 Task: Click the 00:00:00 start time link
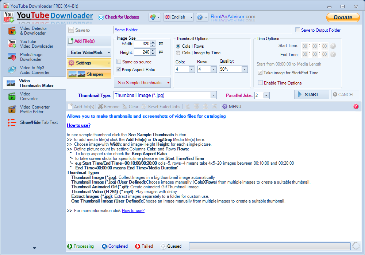283,64
